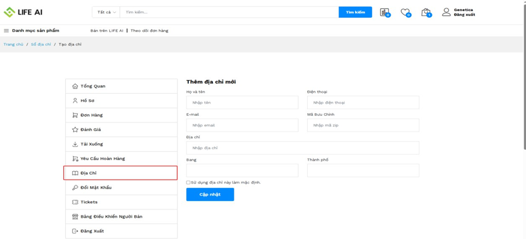The height and width of the screenshot is (239, 526).
Task: Follow the Trang chủ breadcrumb link
Action: click(13, 45)
